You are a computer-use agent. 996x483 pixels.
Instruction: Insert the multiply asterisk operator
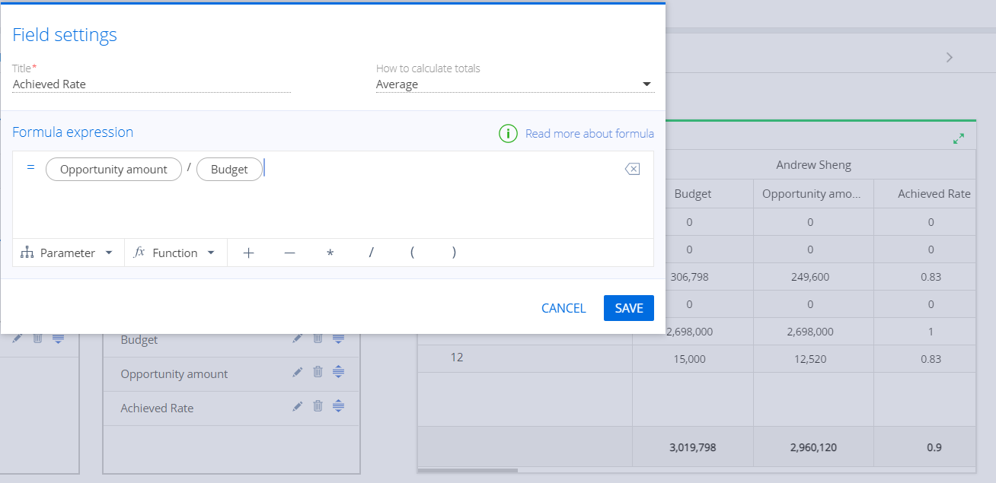[330, 253]
